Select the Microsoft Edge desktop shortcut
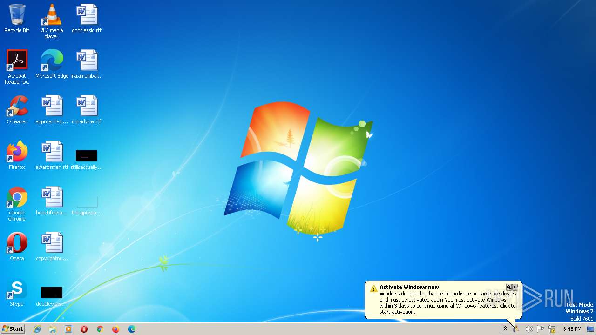596x335 pixels. [52, 64]
